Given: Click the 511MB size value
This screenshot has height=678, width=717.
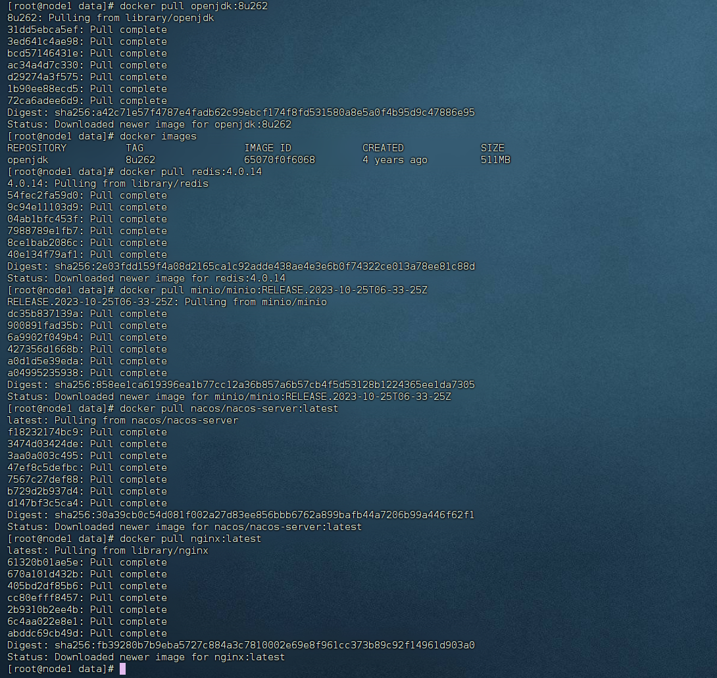Looking at the screenshot, I should pyautogui.click(x=496, y=160).
